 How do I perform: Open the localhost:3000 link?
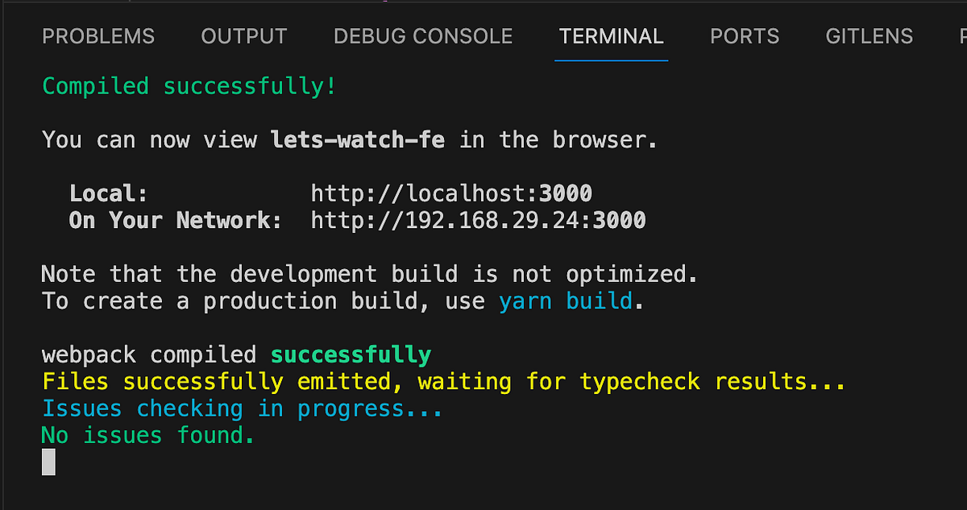click(451, 193)
